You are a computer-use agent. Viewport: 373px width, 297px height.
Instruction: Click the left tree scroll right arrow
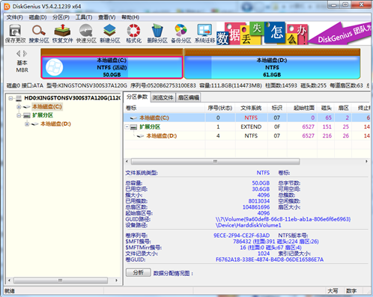click(x=116, y=281)
